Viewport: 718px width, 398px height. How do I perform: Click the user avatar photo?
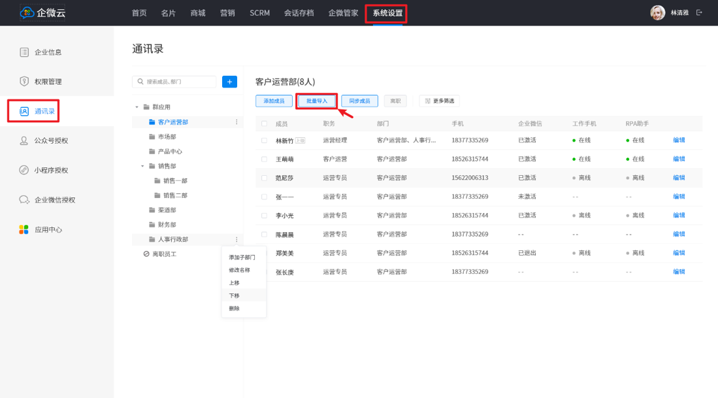(x=657, y=13)
